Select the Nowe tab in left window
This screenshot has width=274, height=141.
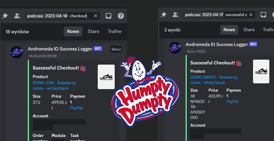click(73, 31)
